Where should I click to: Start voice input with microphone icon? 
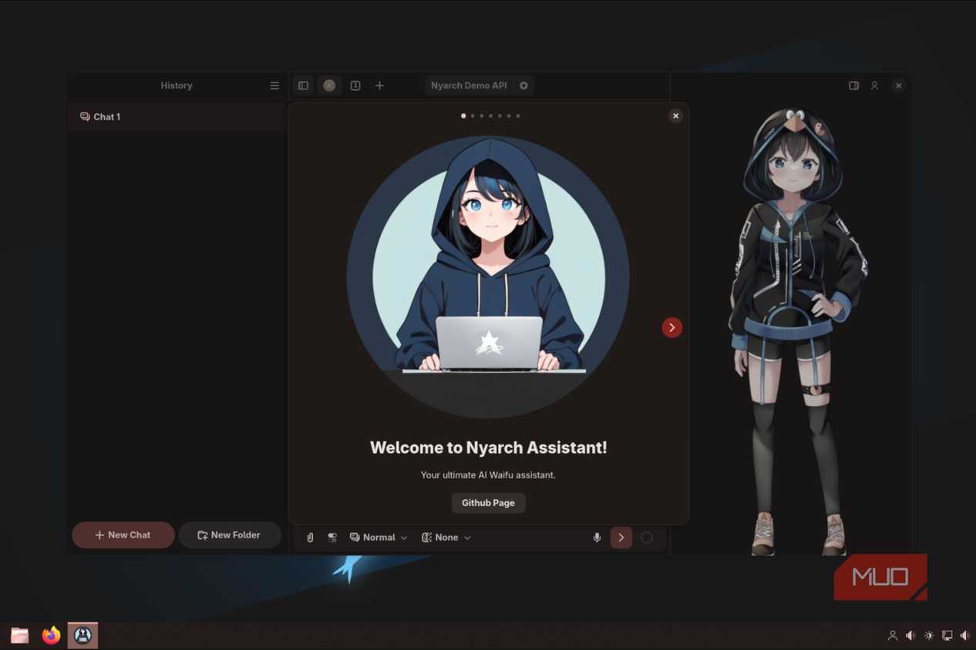(597, 538)
